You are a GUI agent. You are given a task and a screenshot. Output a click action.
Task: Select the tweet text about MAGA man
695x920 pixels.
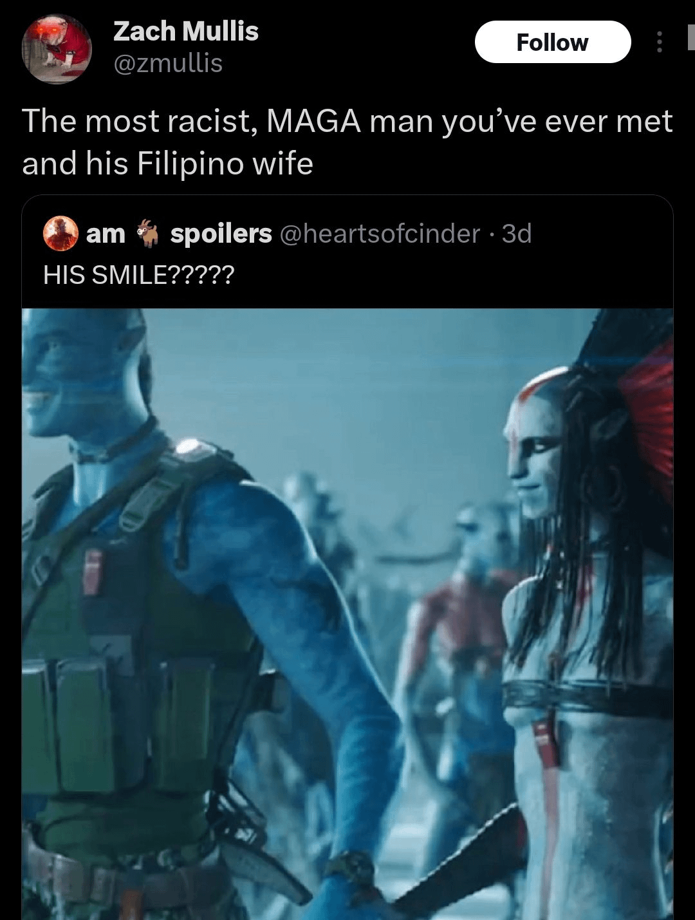click(347, 142)
